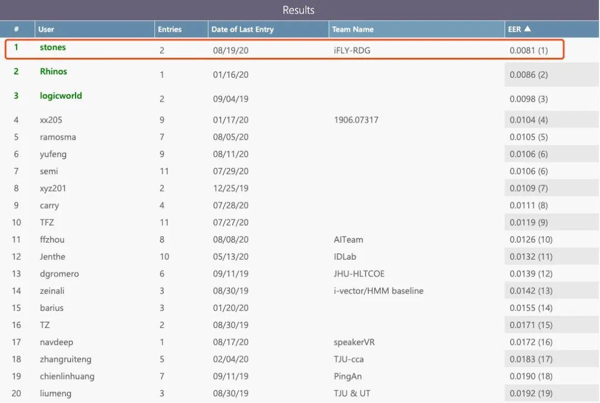This screenshot has height=403, width=600.
Task: Select user navdeep
Action: (56, 342)
